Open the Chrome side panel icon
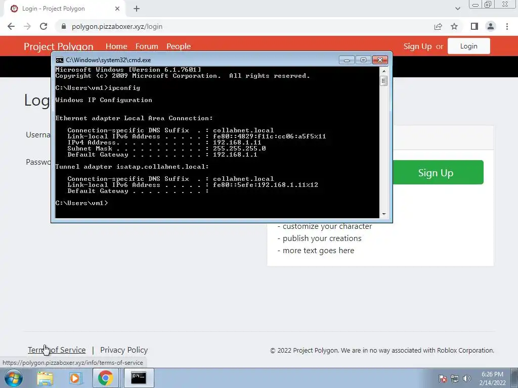Viewport: 518px width, 388px height. click(474, 26)
